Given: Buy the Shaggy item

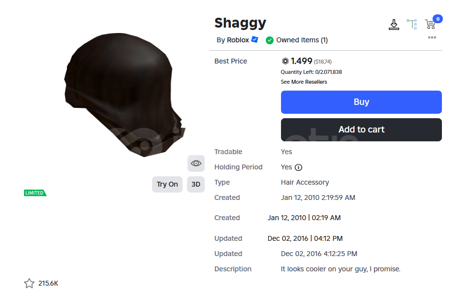Looking at the screenshot, I should coord(361,102).
